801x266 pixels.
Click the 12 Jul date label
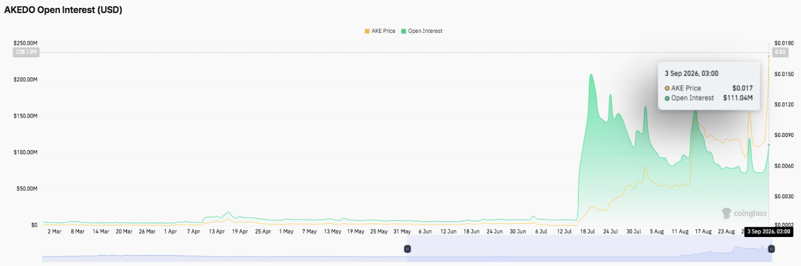564,231
